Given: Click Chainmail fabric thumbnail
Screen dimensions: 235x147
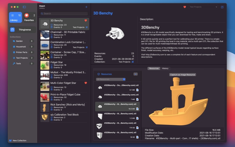Looking at the screenshot, I should [45, 35].
